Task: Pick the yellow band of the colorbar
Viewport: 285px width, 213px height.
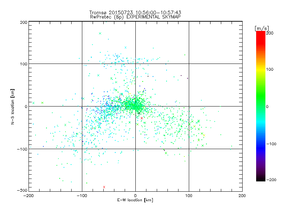Action: point(261,69)
